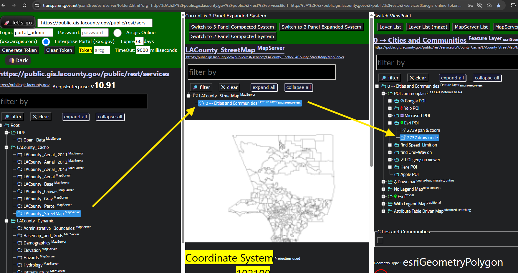This screenshot has height=273, width=518.
Task: Click the TimeOut milliseconds field
Action: 143,50
